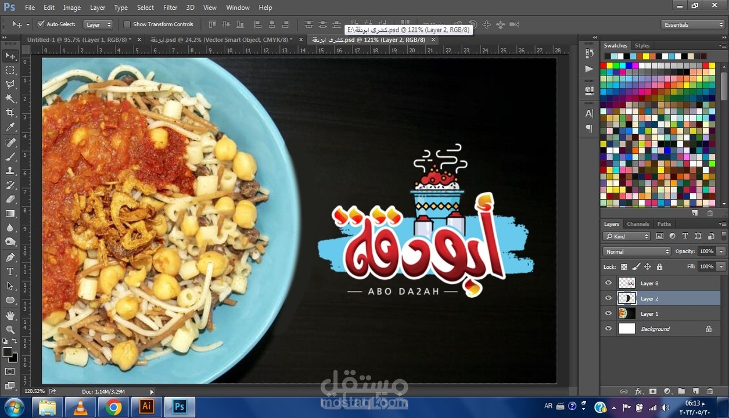Hide Layer 1 with eye icon
This screenshot has height=418, width=729.
608,313
